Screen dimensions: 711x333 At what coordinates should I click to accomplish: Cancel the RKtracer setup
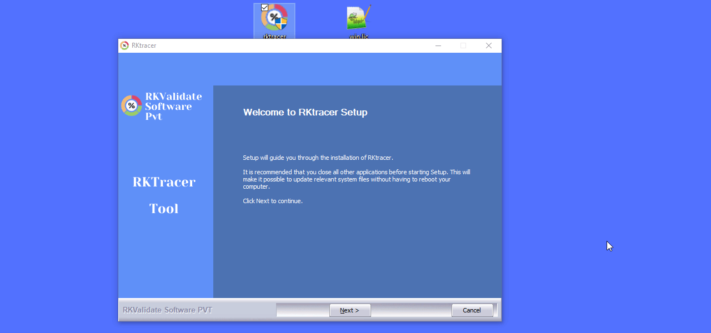click(x=472, y=310)
